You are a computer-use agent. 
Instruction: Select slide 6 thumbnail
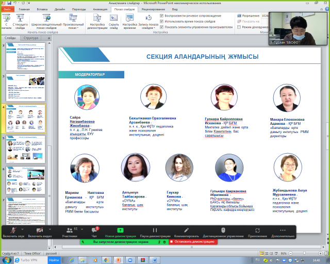pyautogui.click(x=26, y=180)
